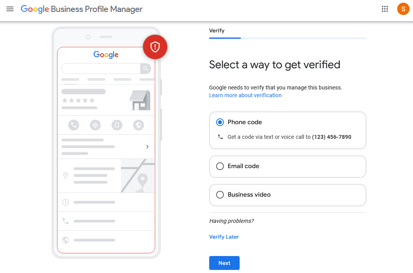Open the hamburger main menu
This screenshot has width=413, height=273.
pos(10,9)
